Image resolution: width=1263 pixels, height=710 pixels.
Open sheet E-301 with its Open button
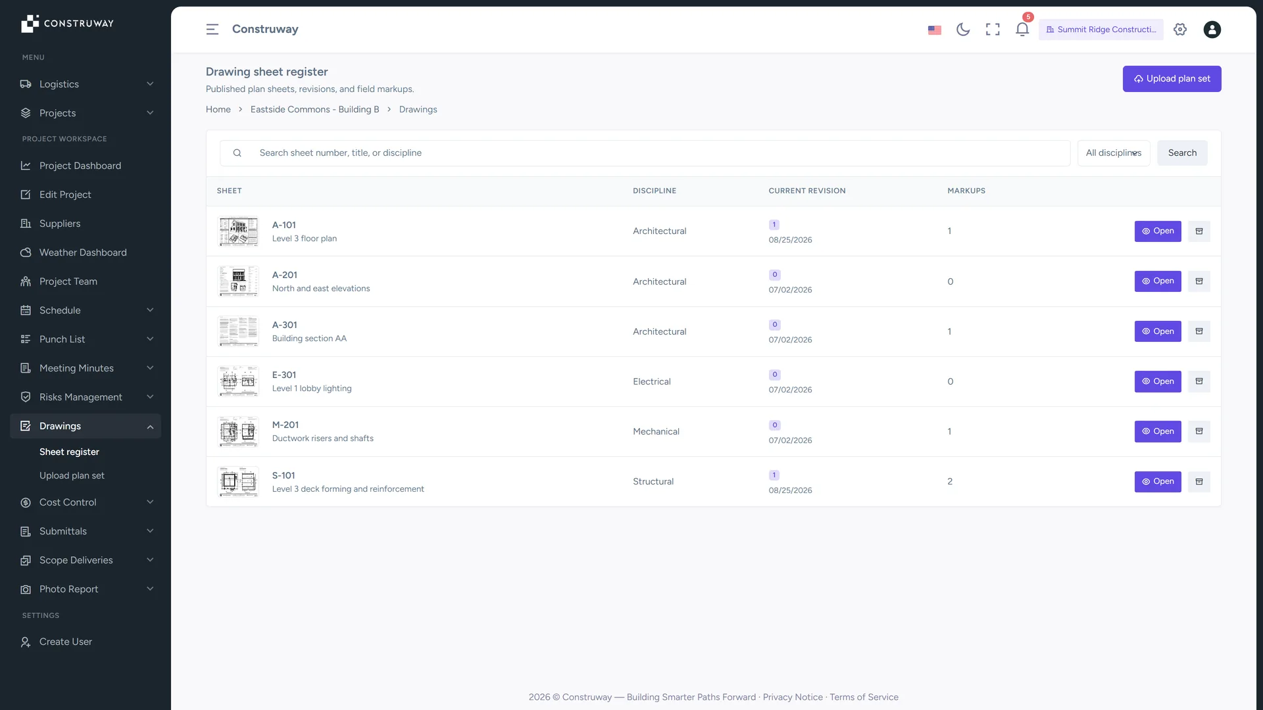click(1158, 381)
